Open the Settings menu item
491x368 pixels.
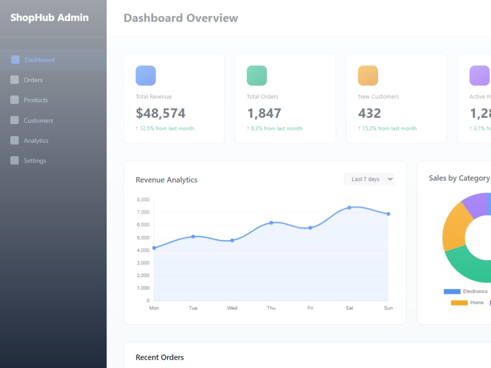(53, 160)
